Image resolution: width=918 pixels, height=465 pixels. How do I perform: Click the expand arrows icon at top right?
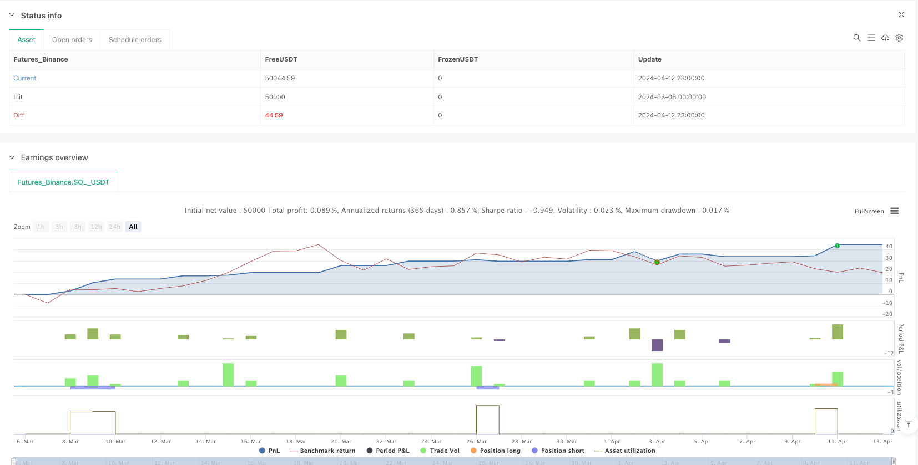(x=901, y=15)
